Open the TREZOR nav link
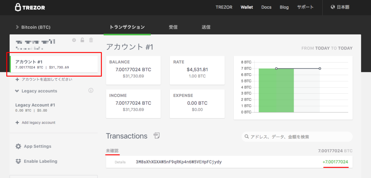The height and width of the screenshot is (178, 371). pos(224,7)
